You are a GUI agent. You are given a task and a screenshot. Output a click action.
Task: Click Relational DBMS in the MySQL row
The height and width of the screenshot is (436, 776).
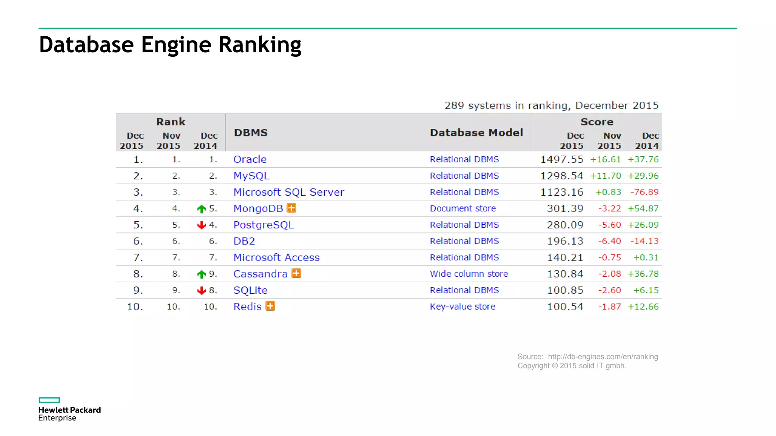click(464, 176)
